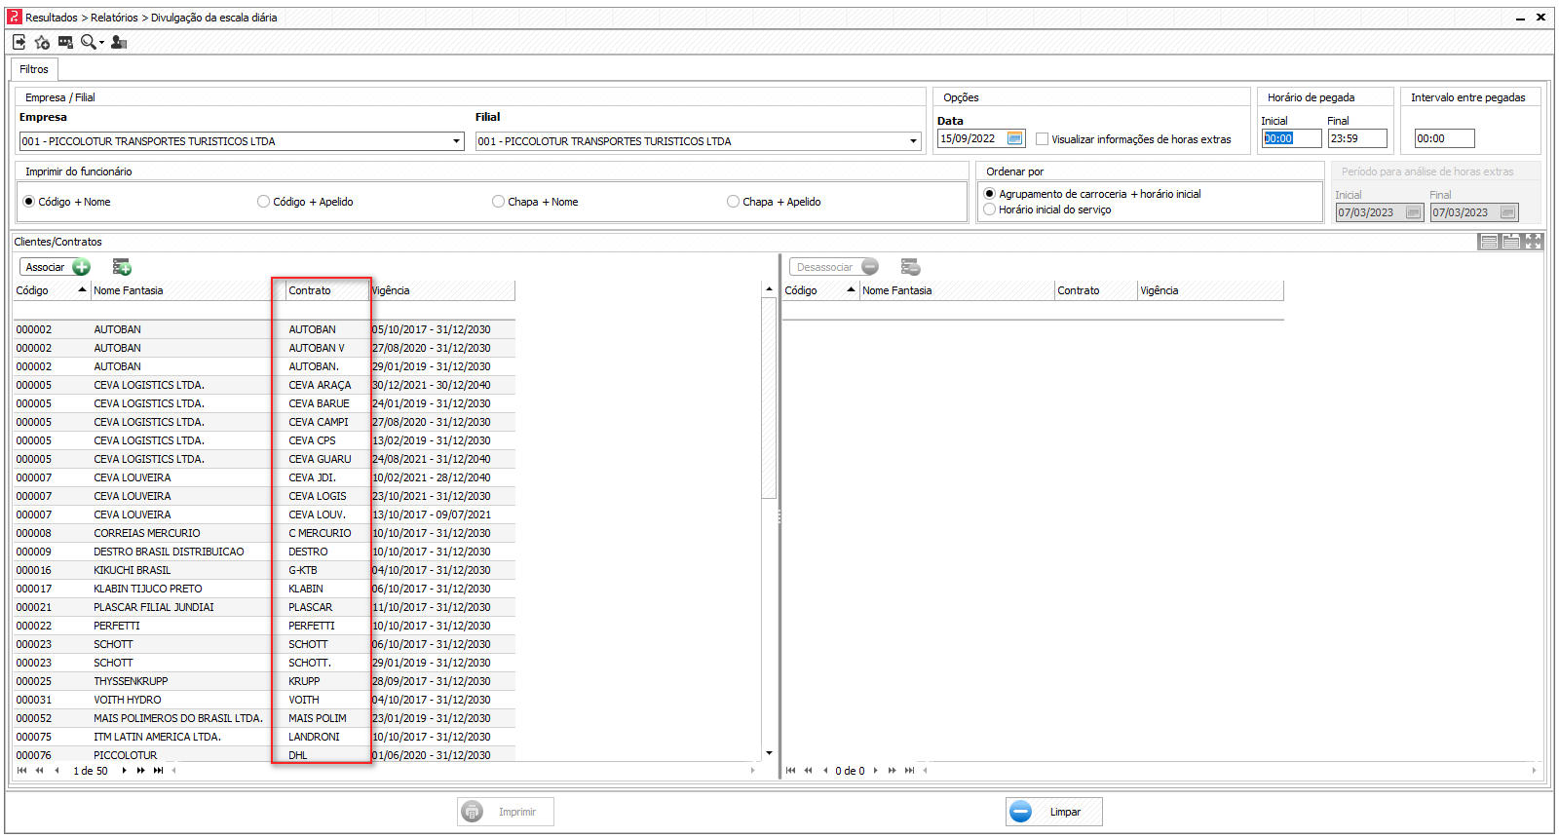Open the Filial combo box
Viewport: 1559px width, 838px height.
(698, 141)
